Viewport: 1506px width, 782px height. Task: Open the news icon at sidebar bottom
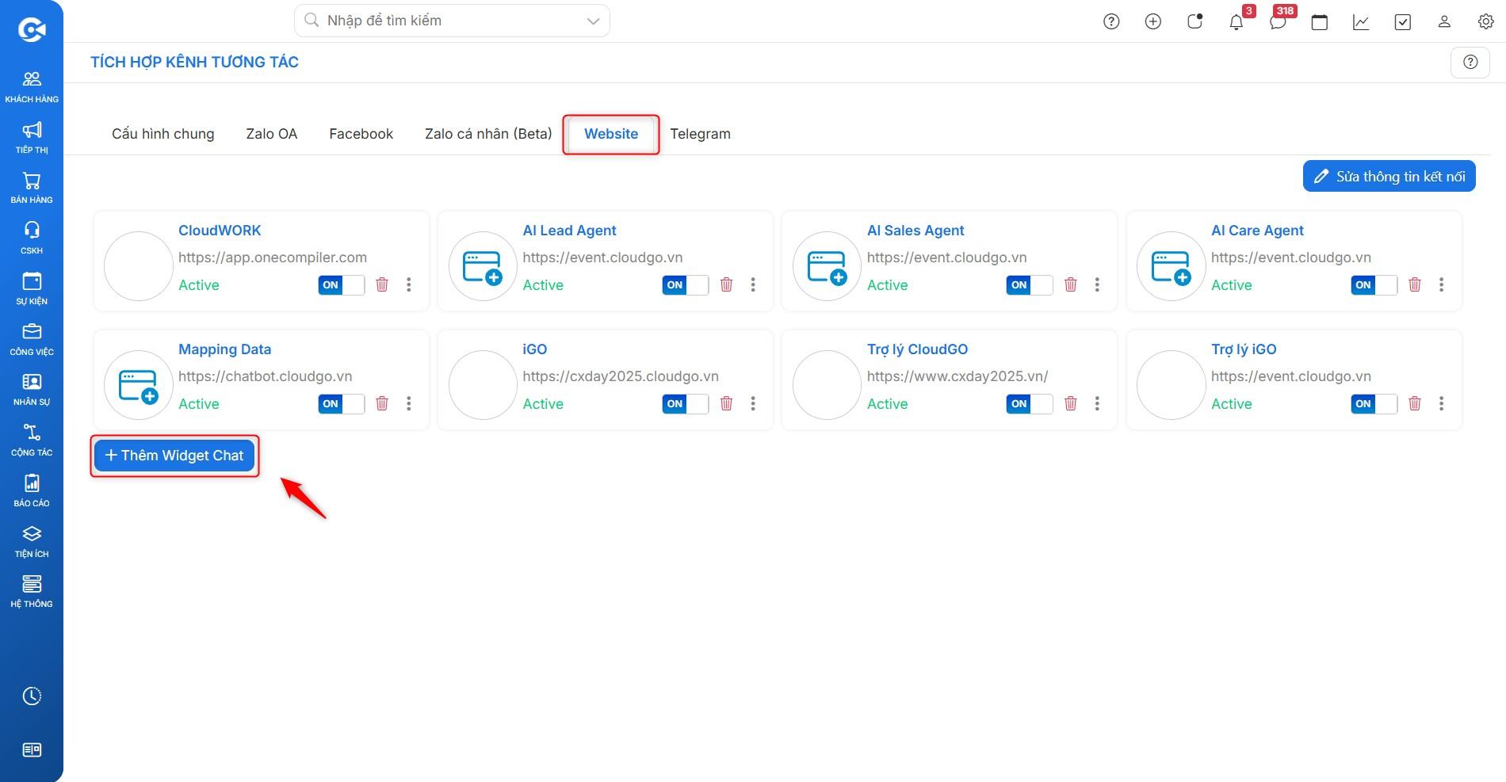pos(32,750)
